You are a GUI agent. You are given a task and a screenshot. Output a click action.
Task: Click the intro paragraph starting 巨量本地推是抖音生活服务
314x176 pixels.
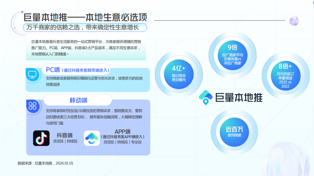tap(86, 48)
